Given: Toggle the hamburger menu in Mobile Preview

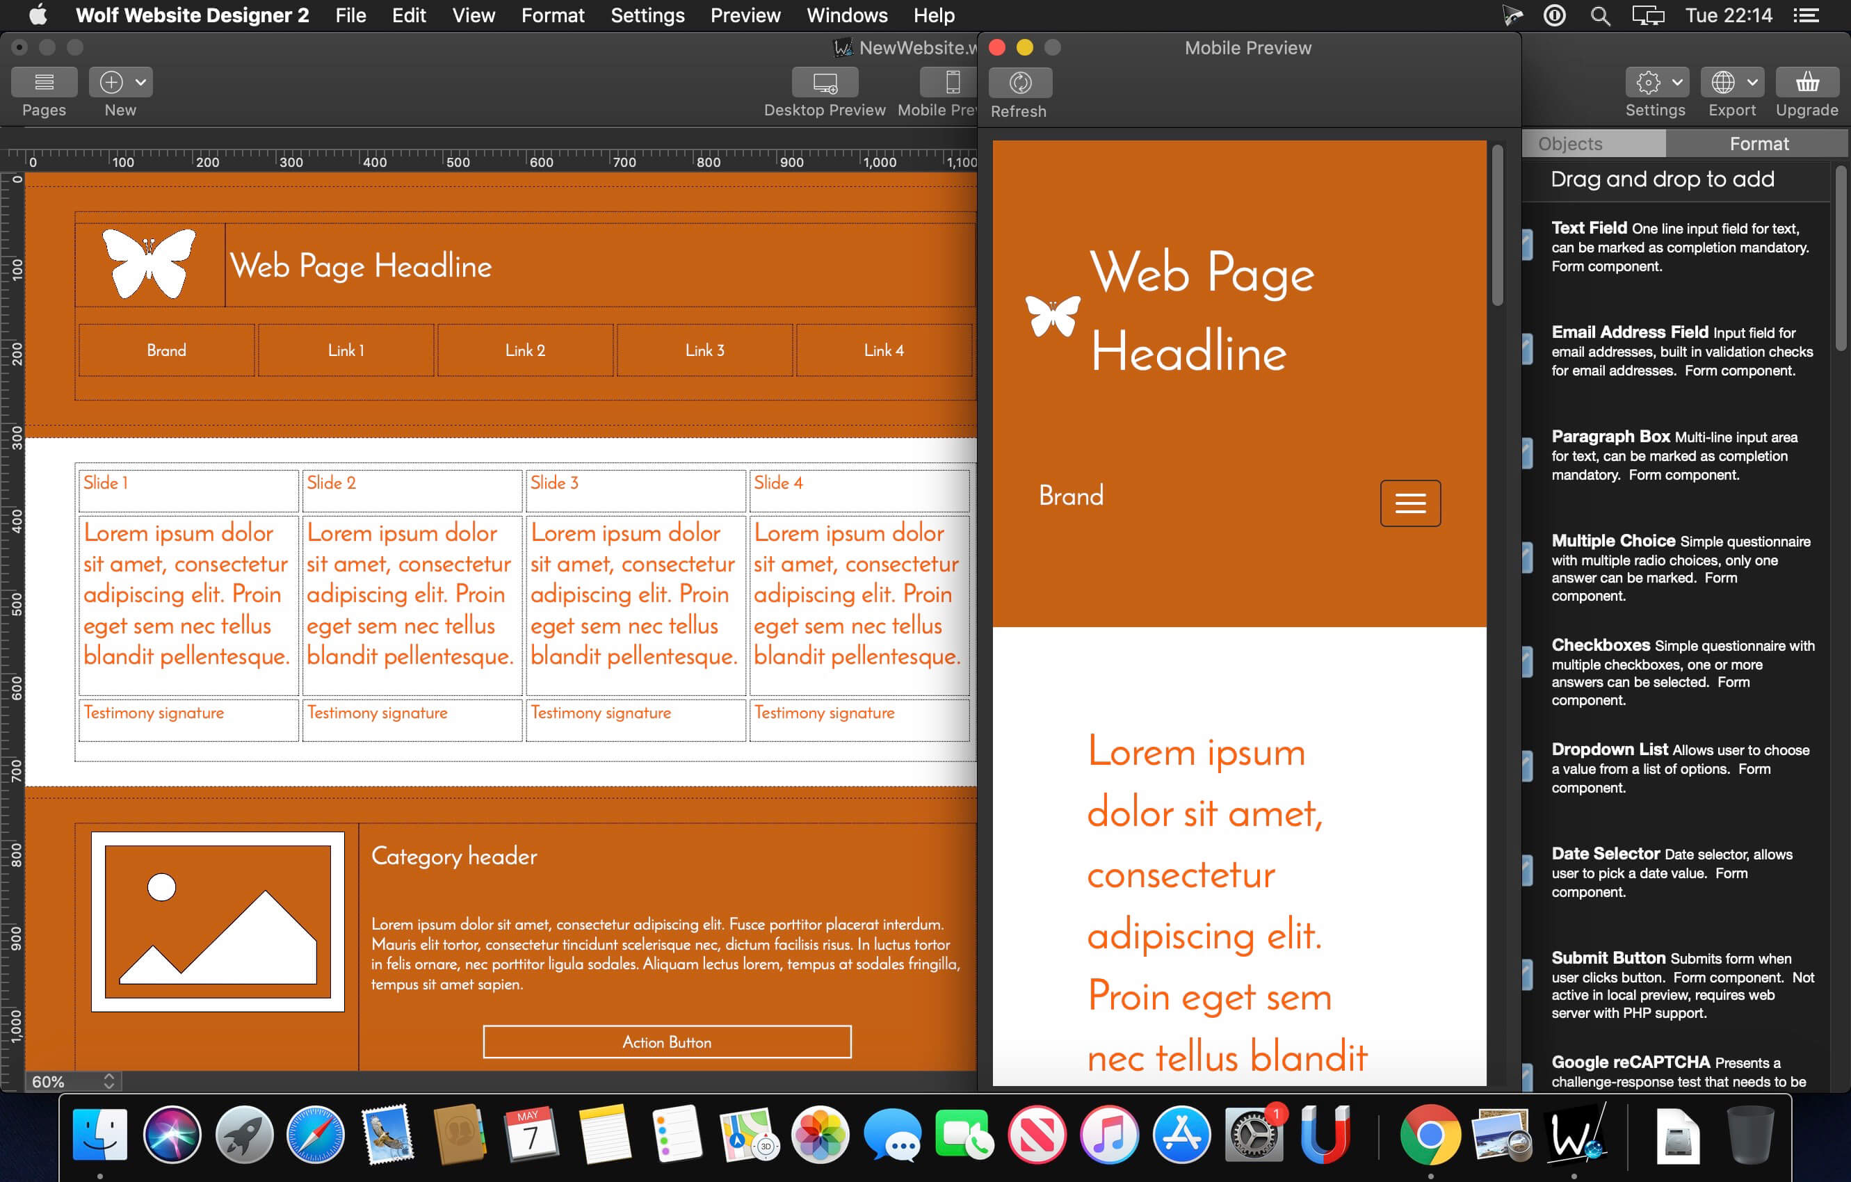Looking at the screenshot, I should pos(1409,503).
